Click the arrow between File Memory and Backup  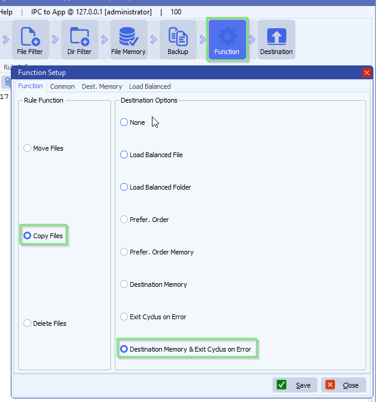point(153,40)
